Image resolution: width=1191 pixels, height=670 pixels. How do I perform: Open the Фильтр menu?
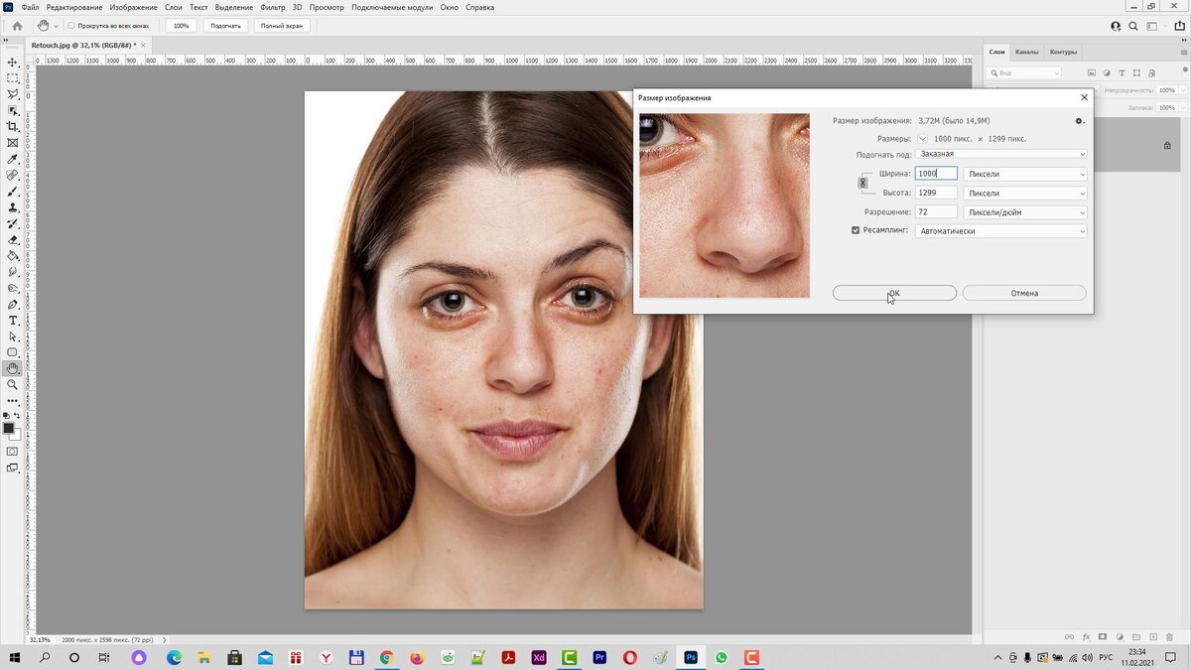click(x=273, y=7)
